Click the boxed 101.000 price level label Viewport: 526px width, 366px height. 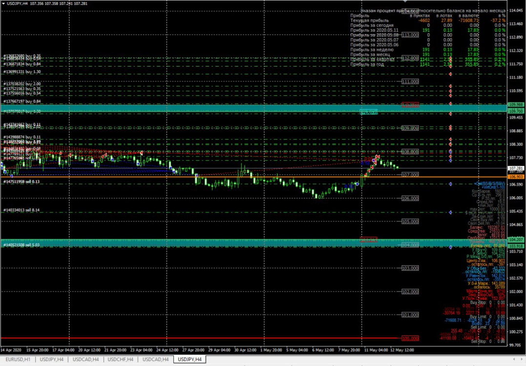(410, 315)
